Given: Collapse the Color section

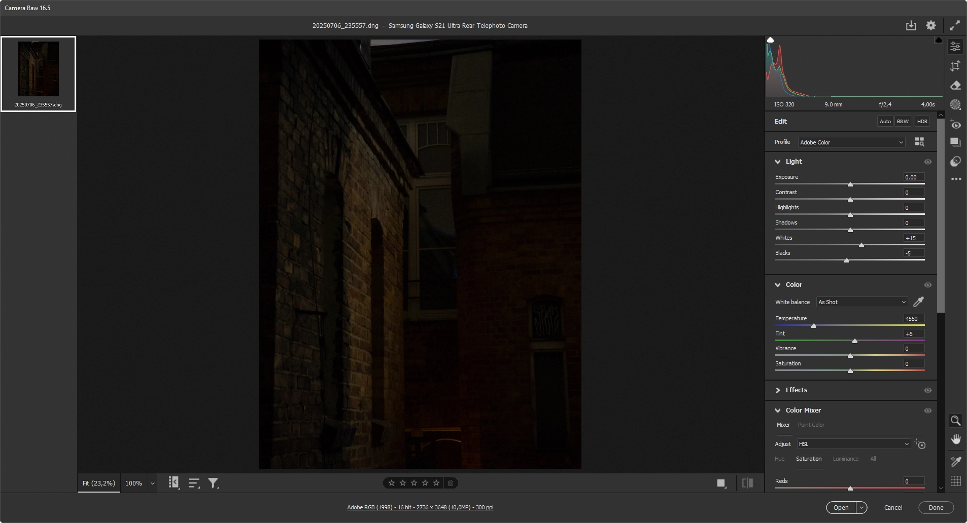Looking at the screenshot, I should [778, 285].
